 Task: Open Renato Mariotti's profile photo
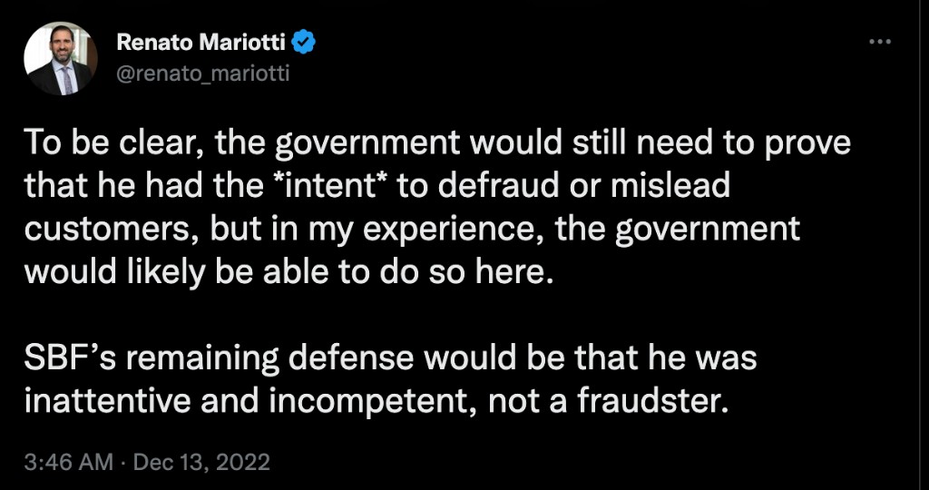coord(61,60)
